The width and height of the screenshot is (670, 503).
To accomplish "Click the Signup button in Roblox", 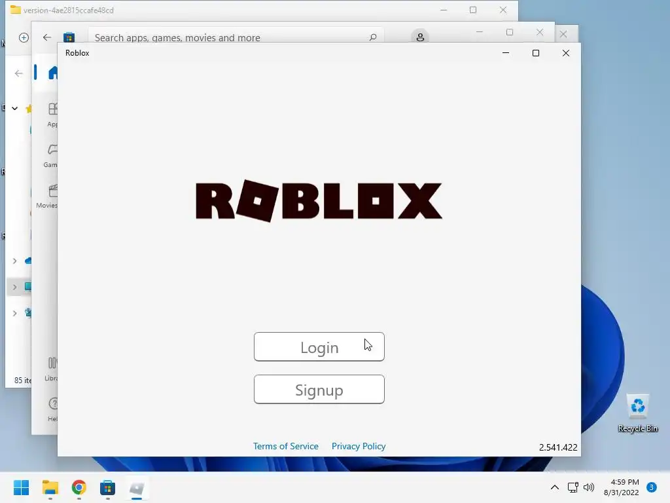I will point(319,390).
